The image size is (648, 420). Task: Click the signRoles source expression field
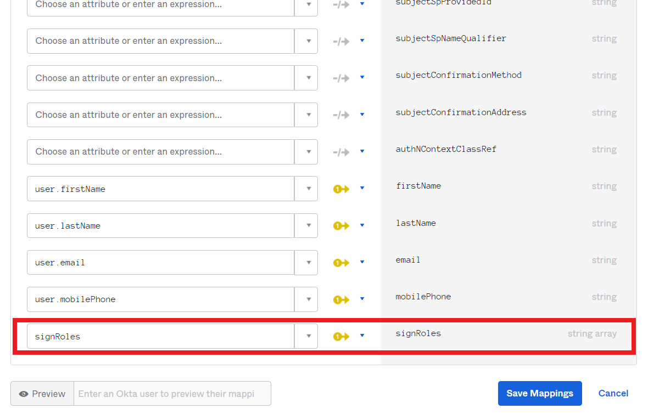click(161, 336)
